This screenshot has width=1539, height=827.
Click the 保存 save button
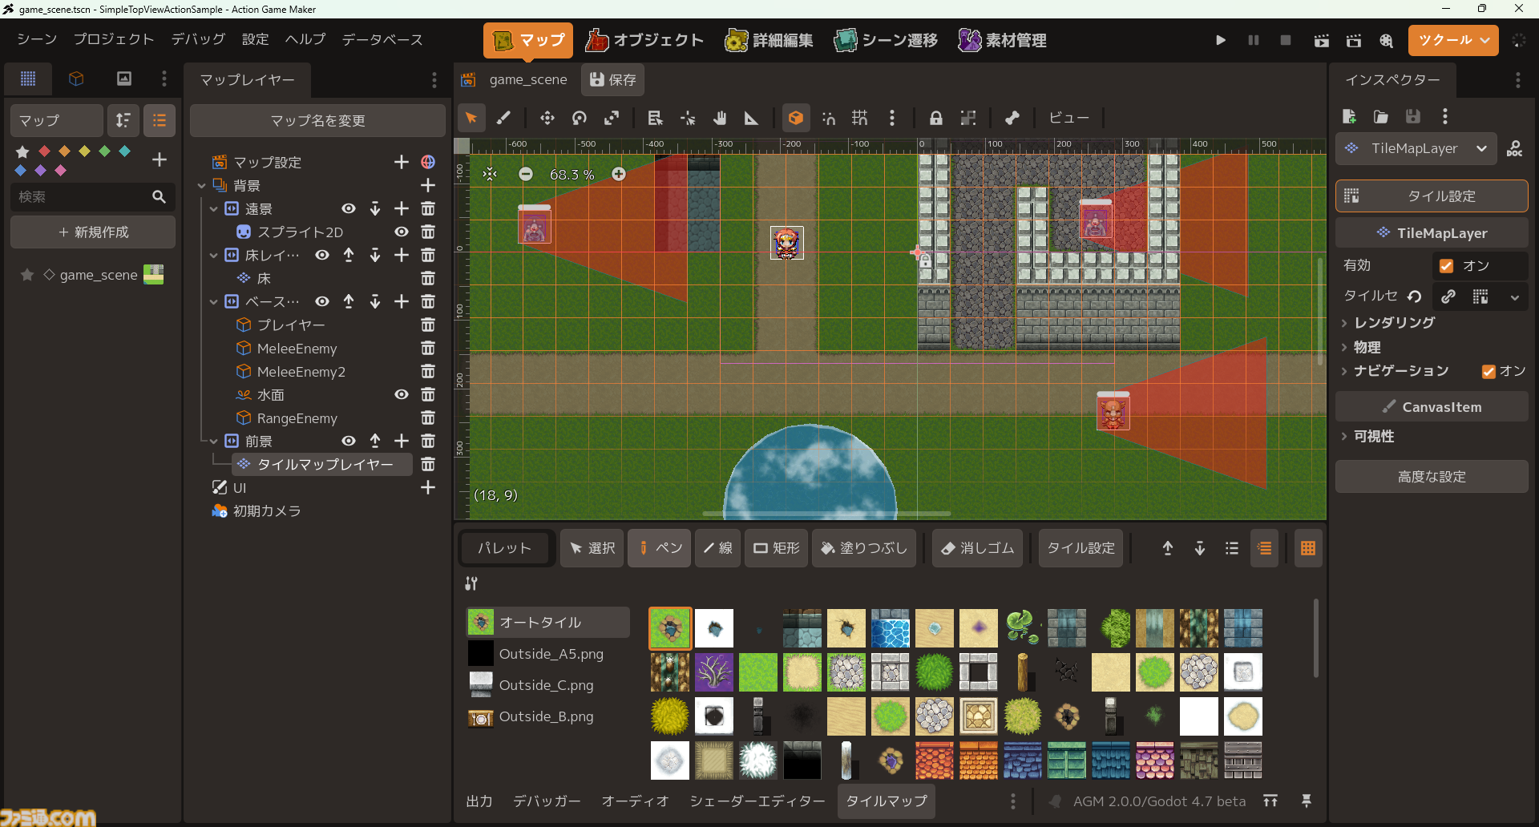click(613, 79)
